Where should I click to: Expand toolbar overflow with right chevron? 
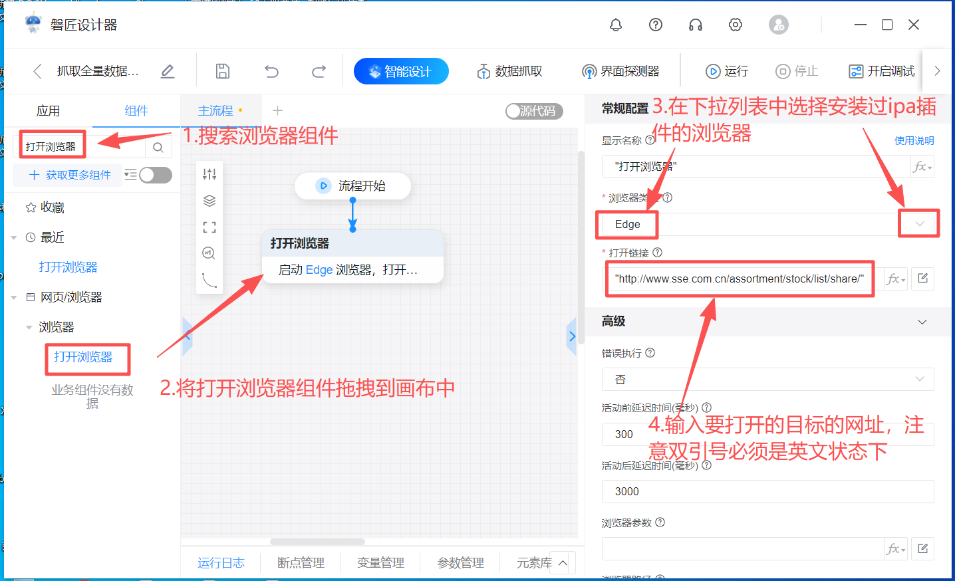tap(937, 71)
